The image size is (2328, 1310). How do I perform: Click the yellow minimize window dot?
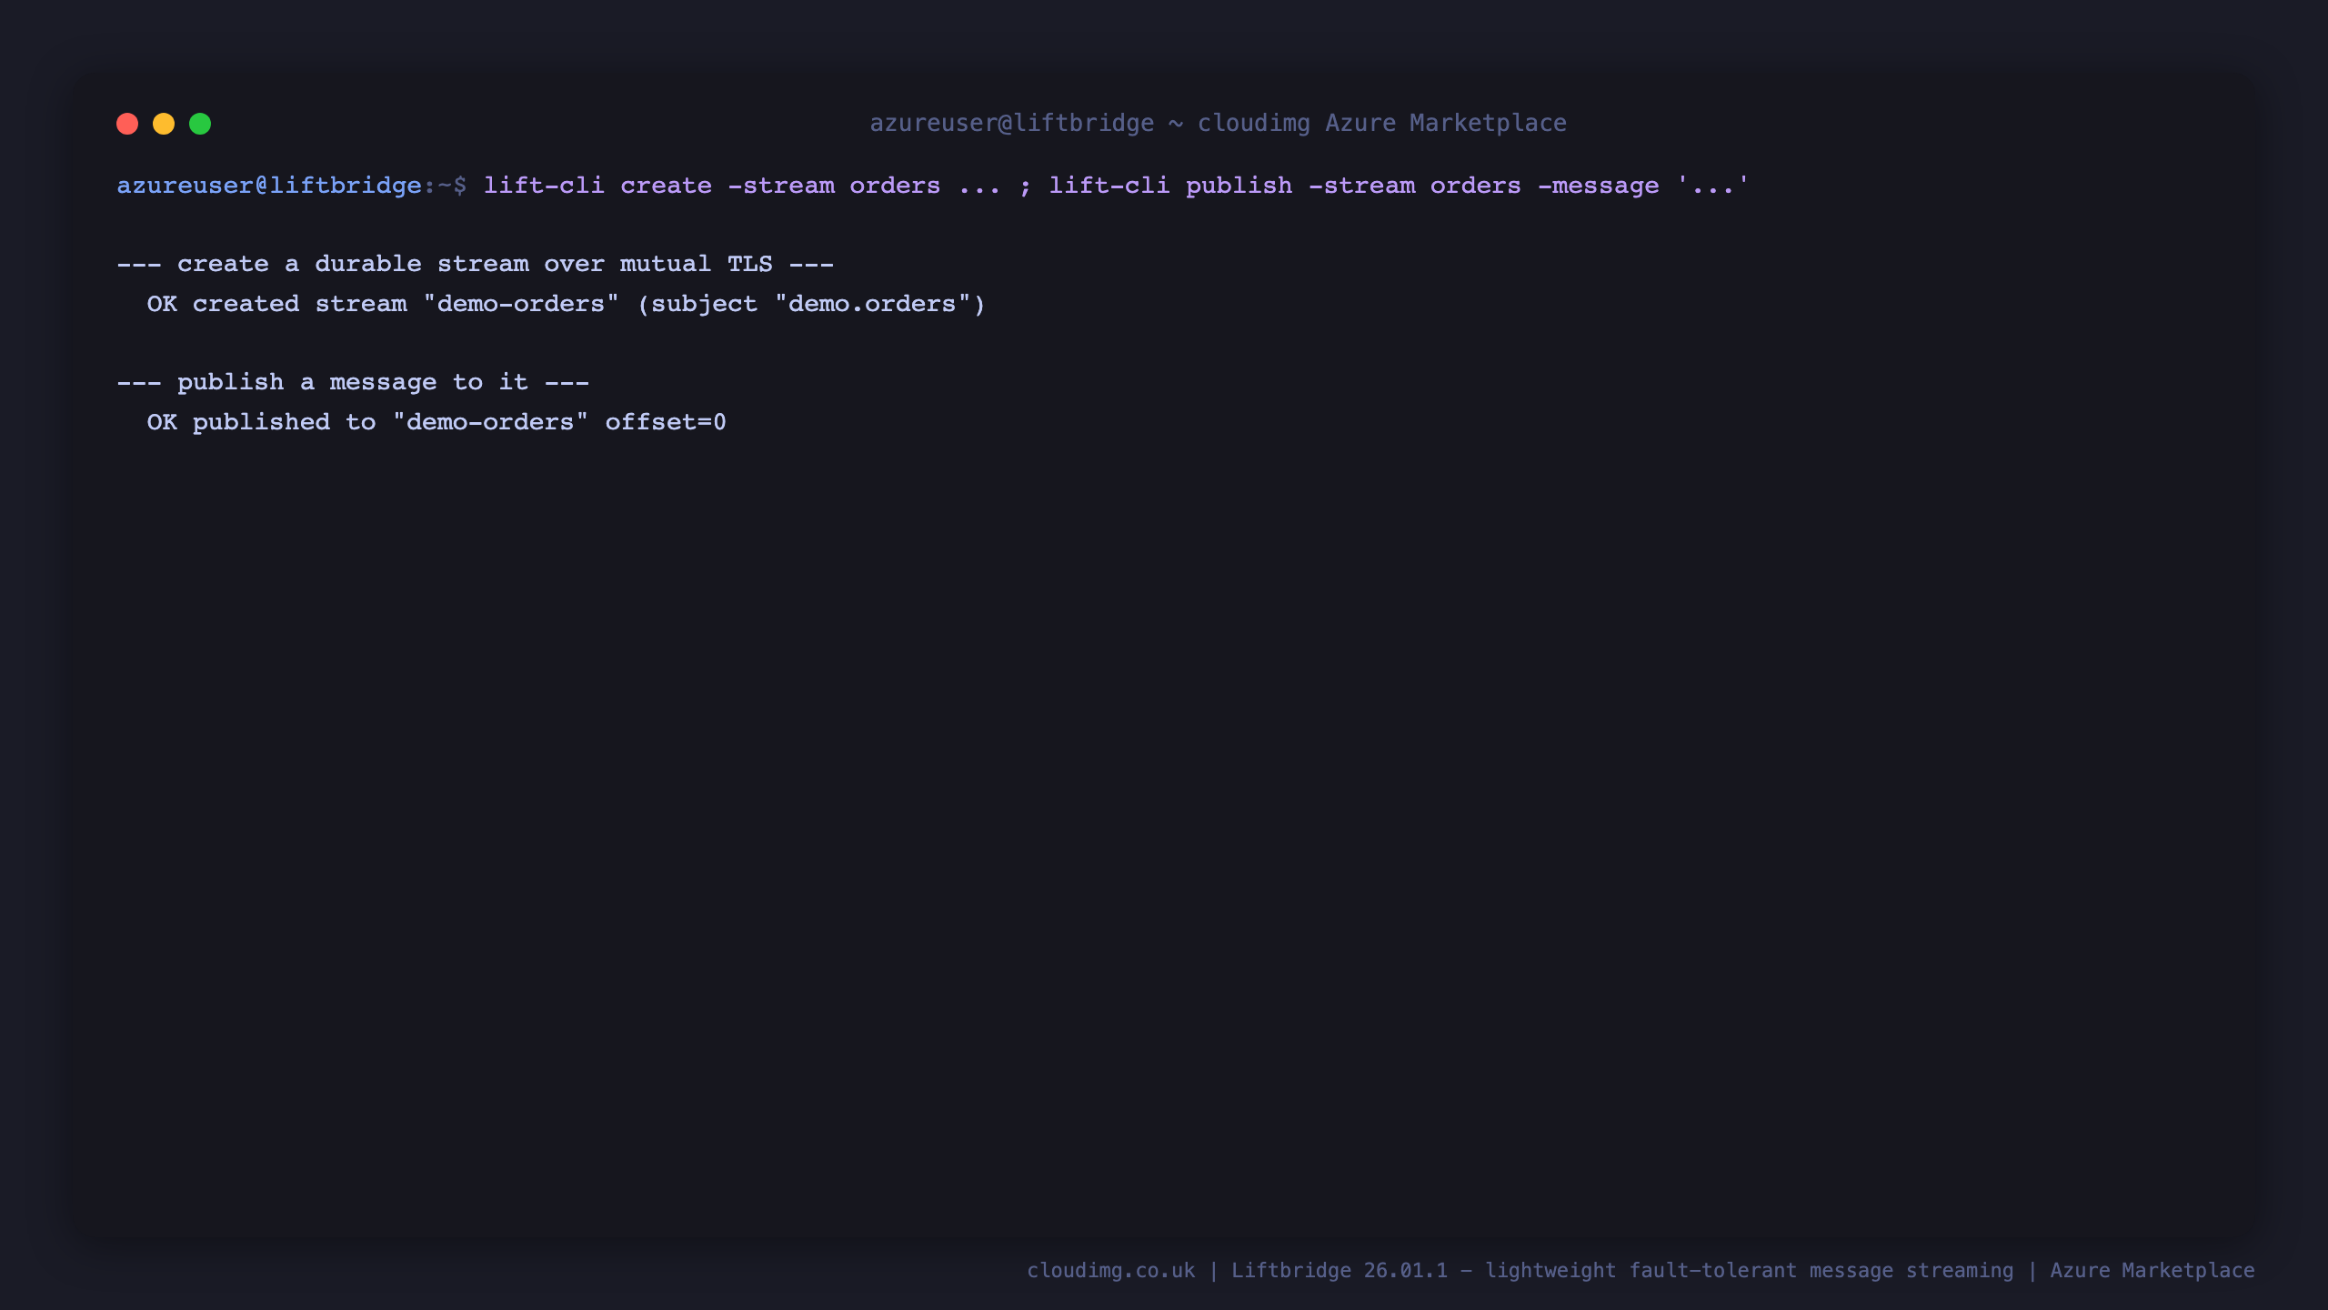(x=164, y=124)
